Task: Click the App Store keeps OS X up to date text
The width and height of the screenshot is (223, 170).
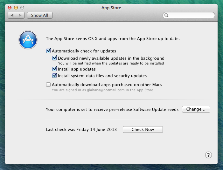Action: [x=113, y=39]
